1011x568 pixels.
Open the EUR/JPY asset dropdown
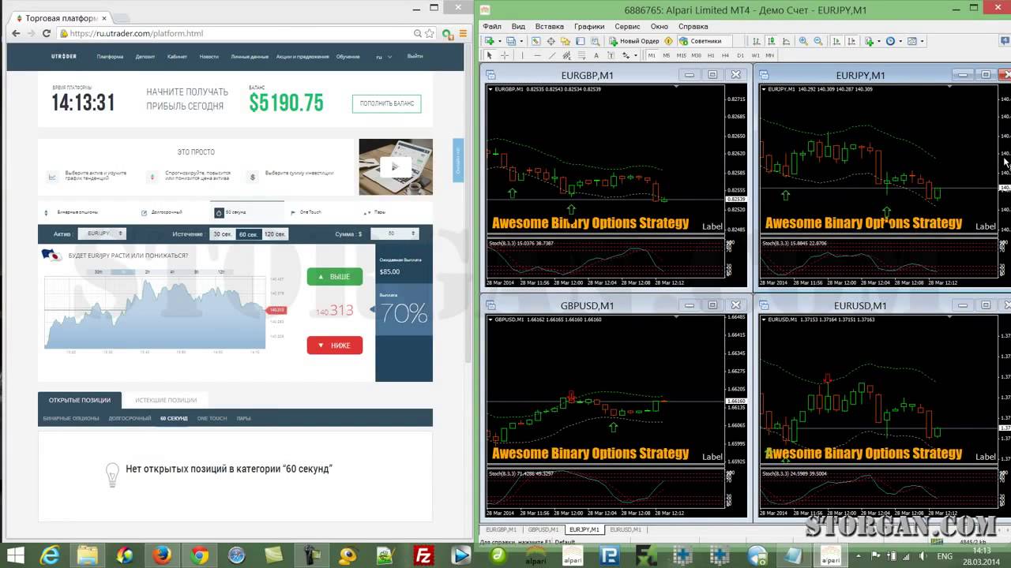coord(101,234)
